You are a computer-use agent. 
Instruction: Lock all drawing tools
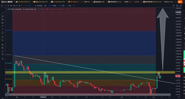[x=2, y=51]
